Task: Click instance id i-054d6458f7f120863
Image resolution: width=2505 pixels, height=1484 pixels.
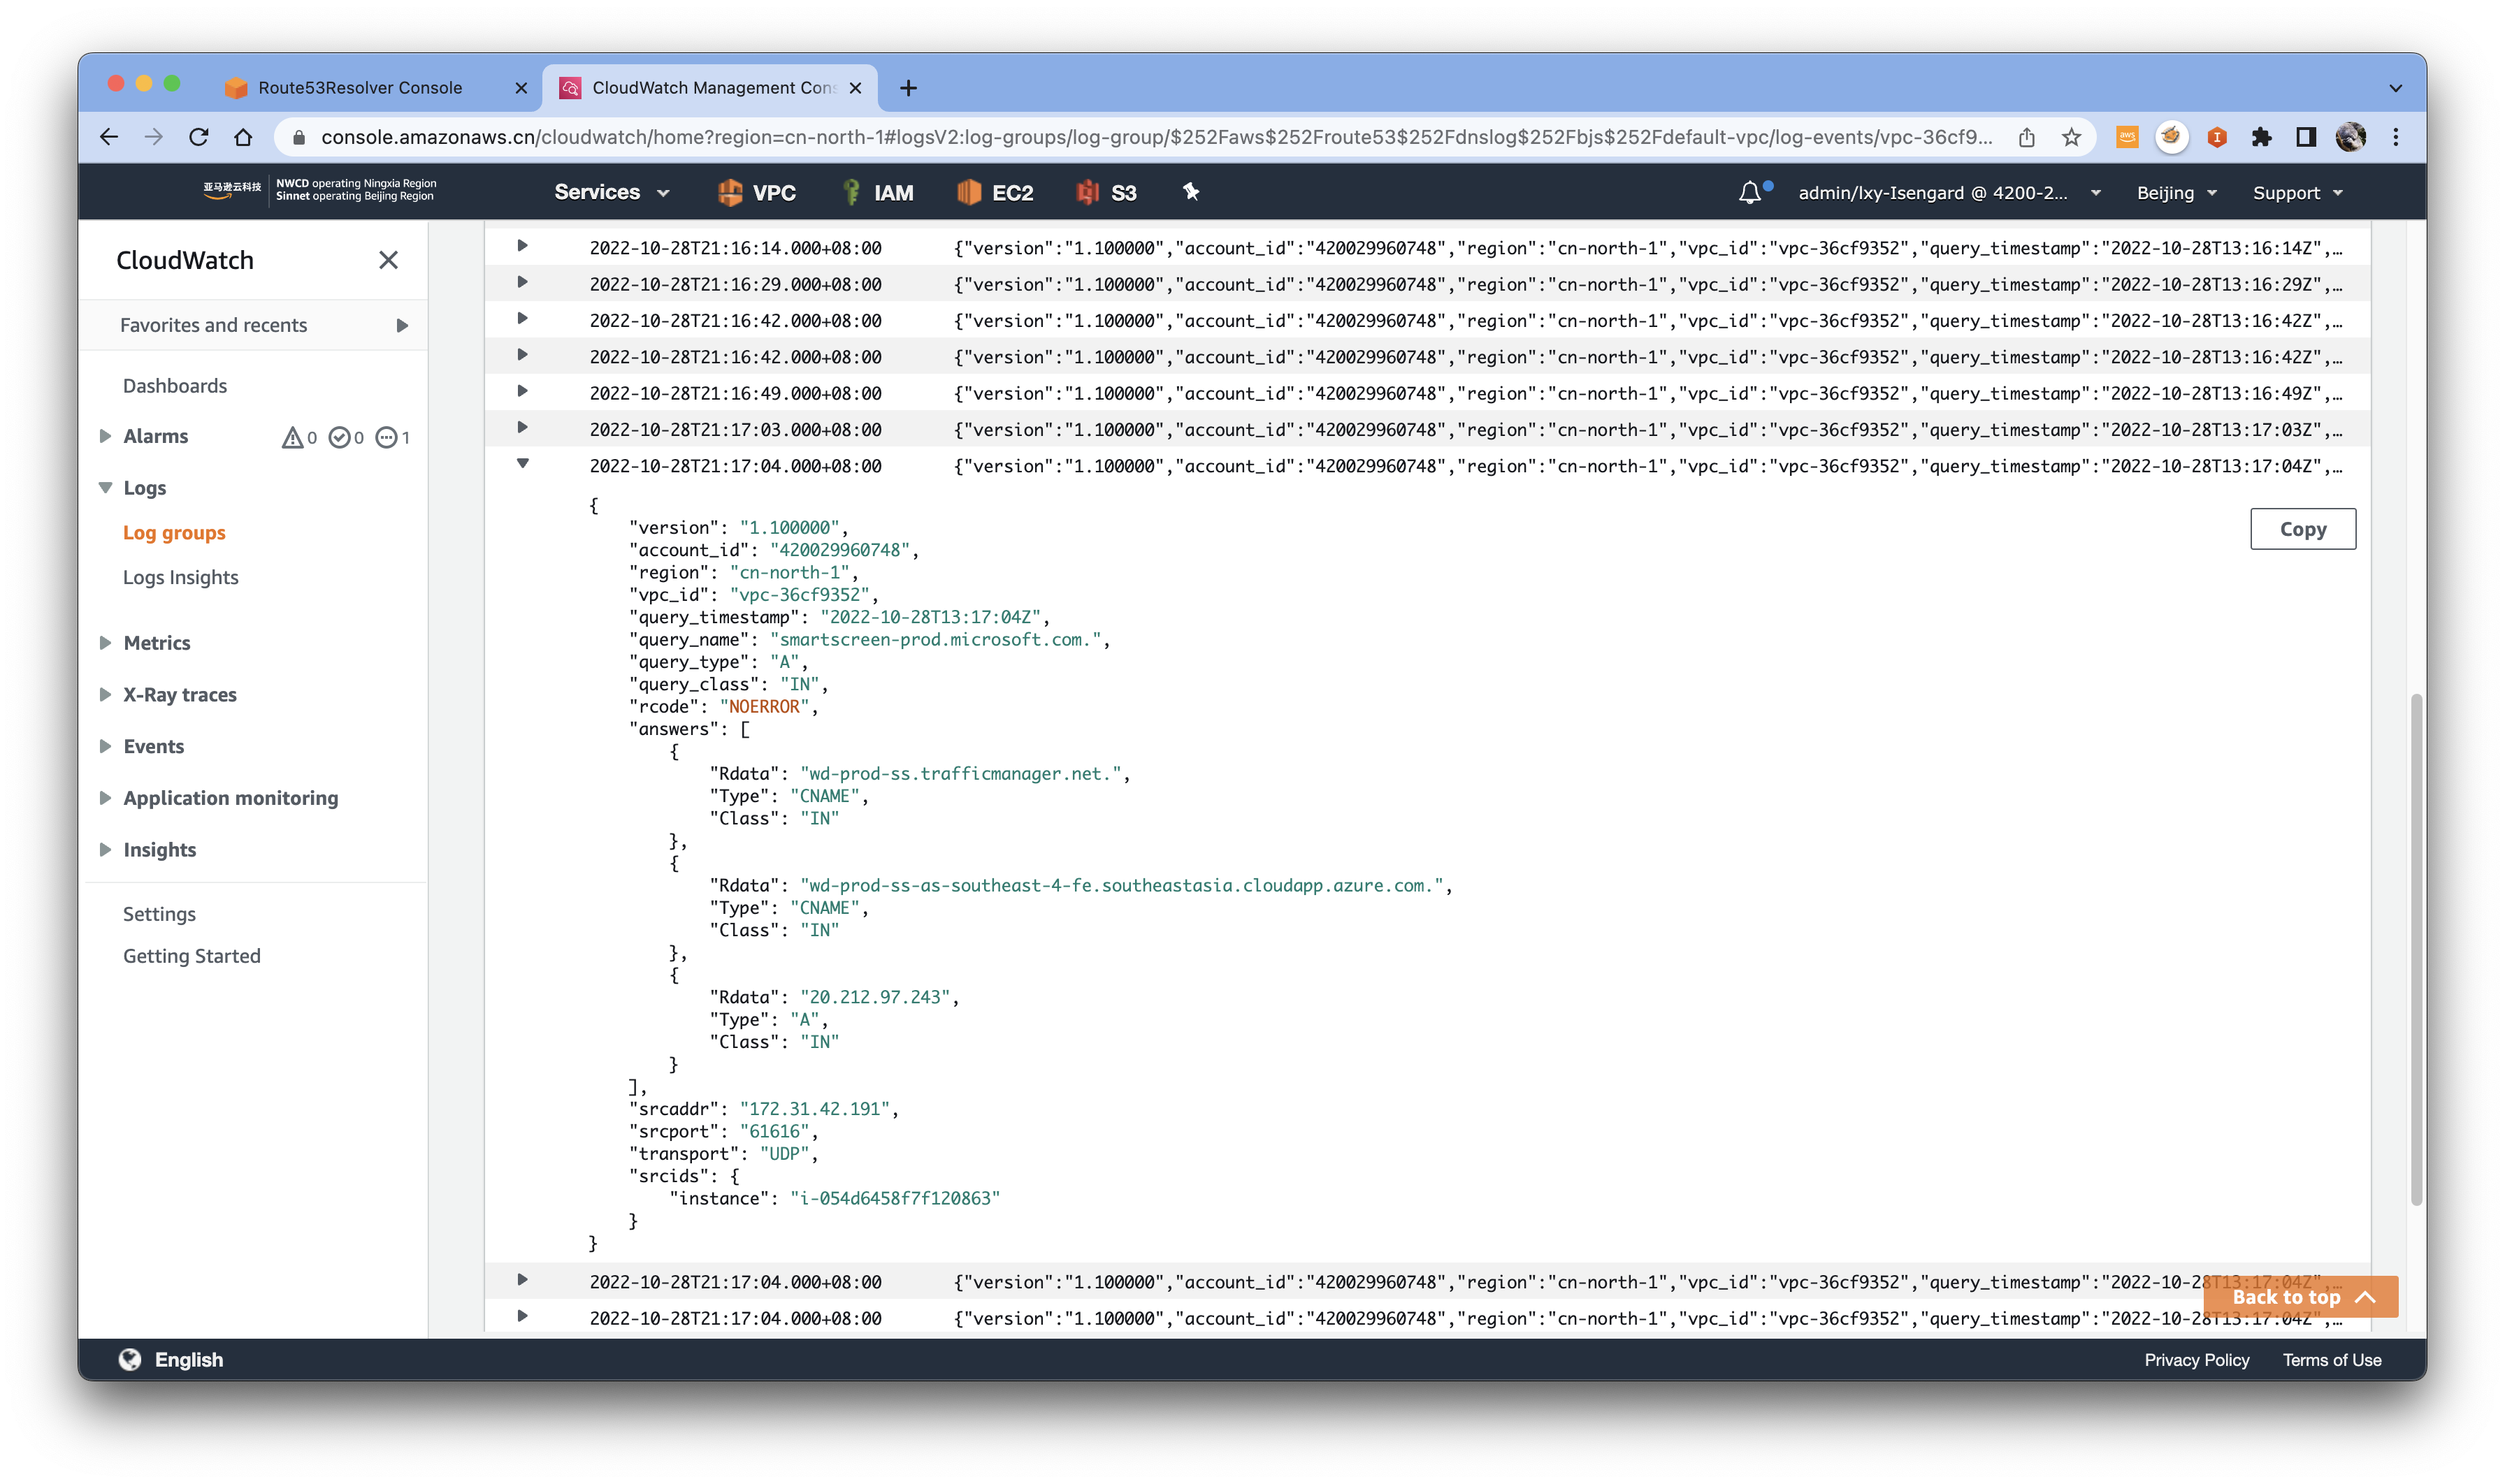Action: pos(895,1198)
